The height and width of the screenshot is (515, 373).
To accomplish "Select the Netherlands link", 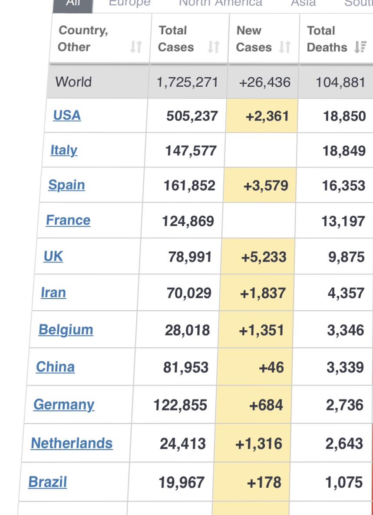I will point(72,443).
